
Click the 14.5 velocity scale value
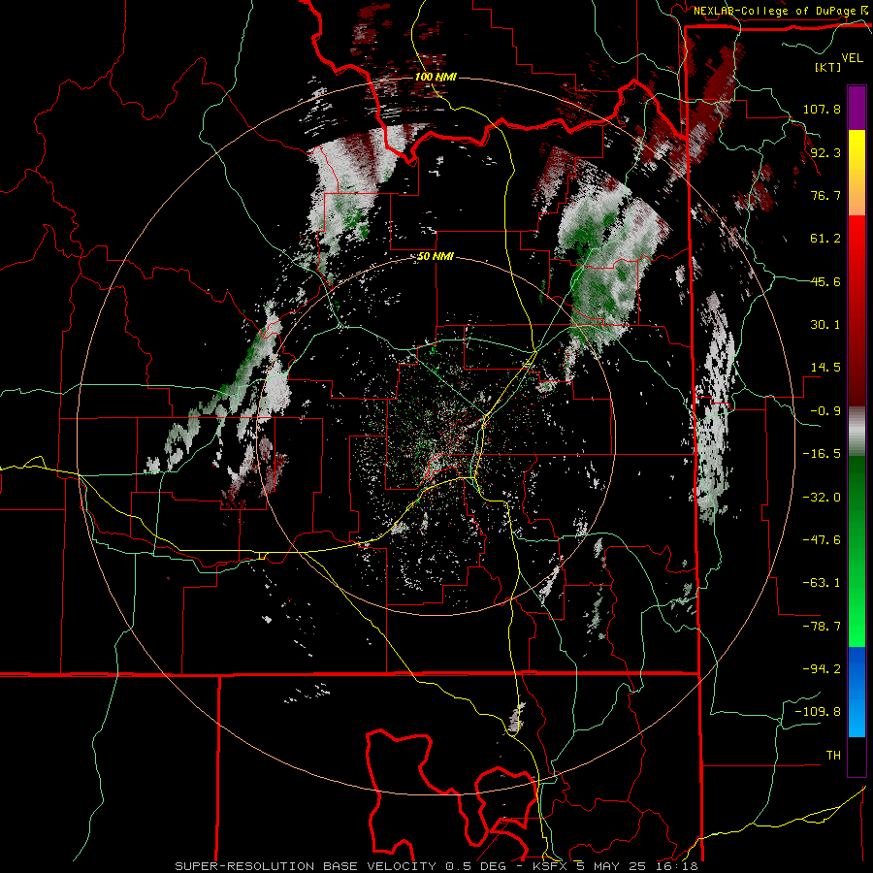(x=825, y=368)
